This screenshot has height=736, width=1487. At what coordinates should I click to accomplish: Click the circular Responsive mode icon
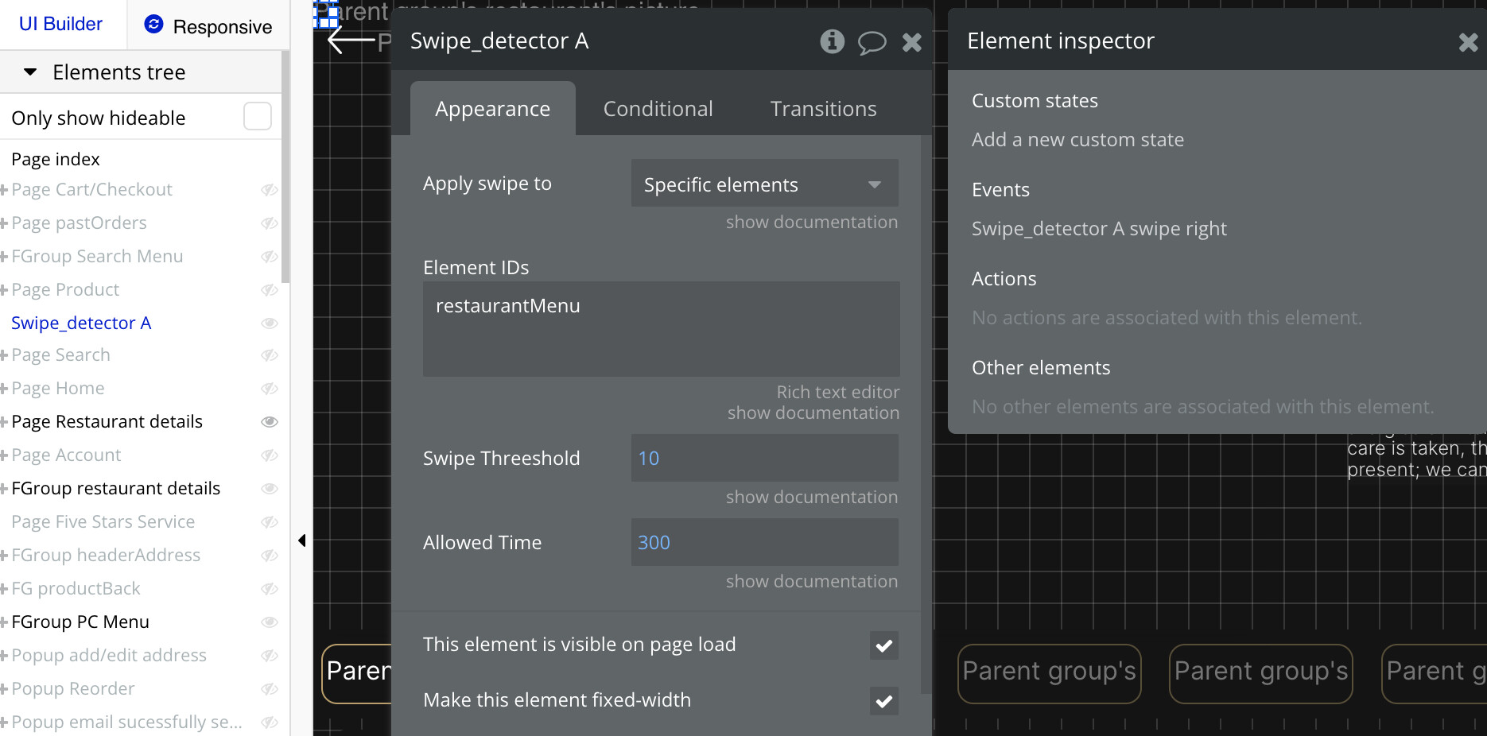coord(153,25)
